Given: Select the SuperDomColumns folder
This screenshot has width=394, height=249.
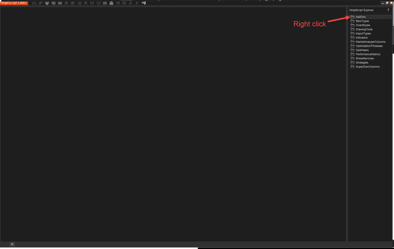Looking at the screenshot, I should tap(365, 67).
